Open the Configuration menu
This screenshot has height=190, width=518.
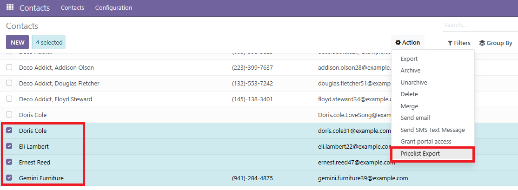(x=113, y=8)
